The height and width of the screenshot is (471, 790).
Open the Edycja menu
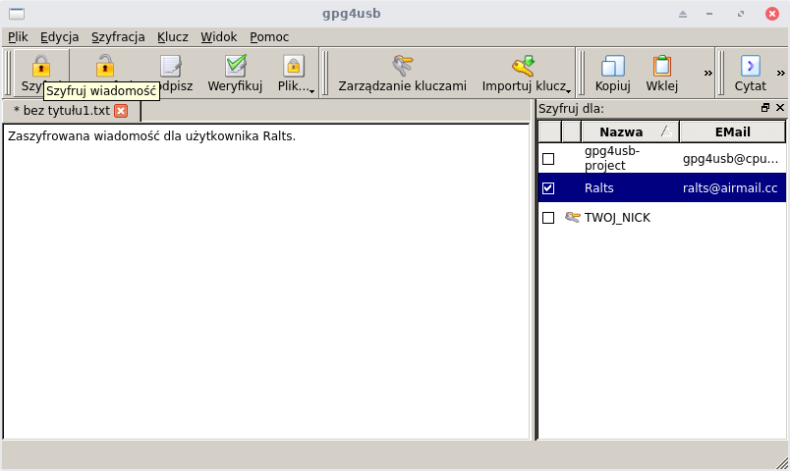[x=60, y=36]
